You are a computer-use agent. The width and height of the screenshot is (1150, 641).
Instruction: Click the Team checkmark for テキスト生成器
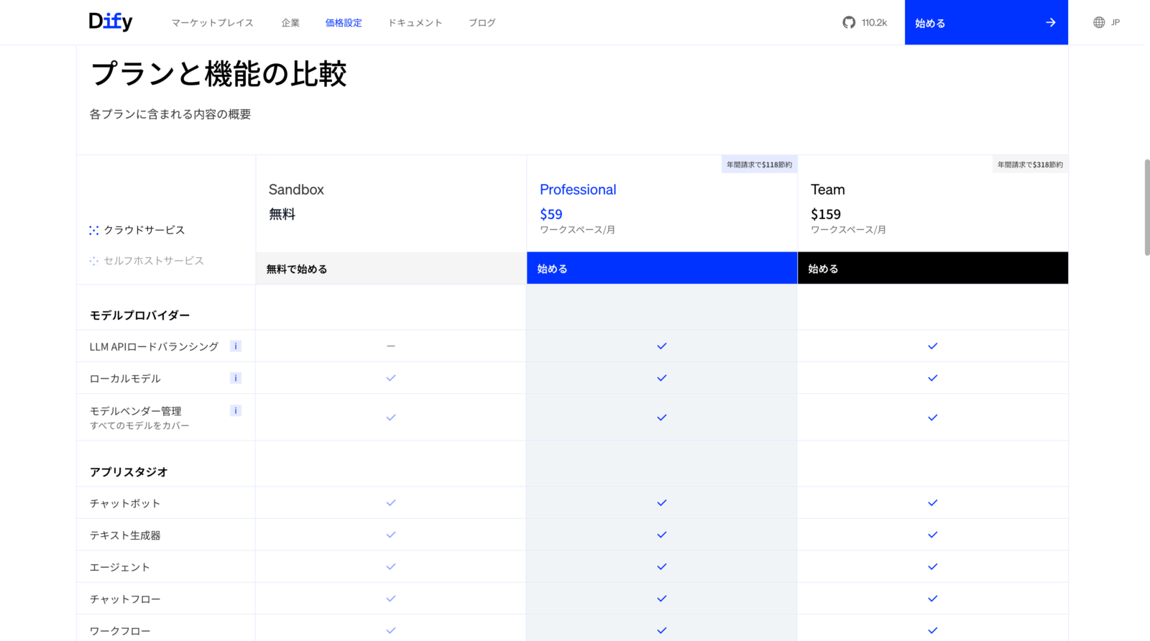coord(933,535)
